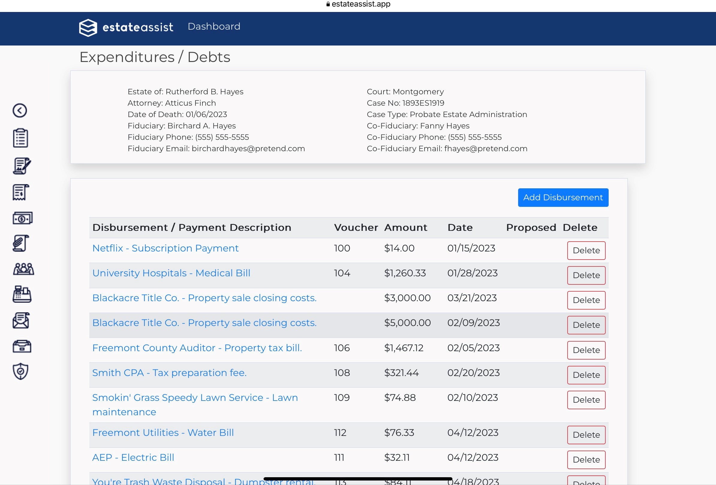Delete the $5,000.00 Blackacre Title row
Image resolution: width=716 pixels, height=485 pixels.
586,325
